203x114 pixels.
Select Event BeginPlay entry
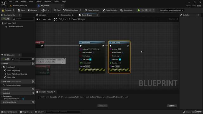[x=13, y=71]
